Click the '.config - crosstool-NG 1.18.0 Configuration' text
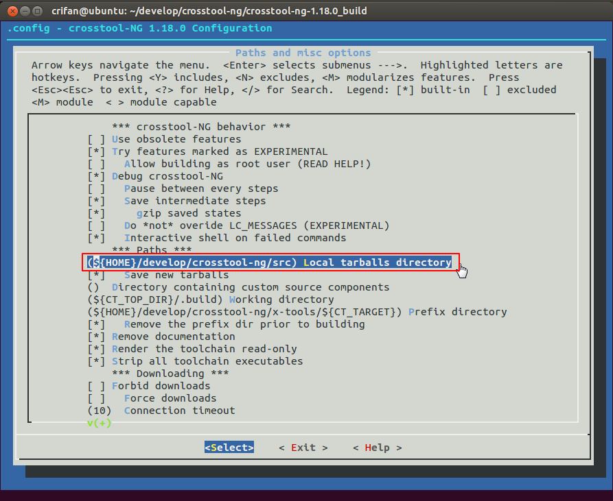The height and width of the screenshot is (501, 613). (139, 28)
